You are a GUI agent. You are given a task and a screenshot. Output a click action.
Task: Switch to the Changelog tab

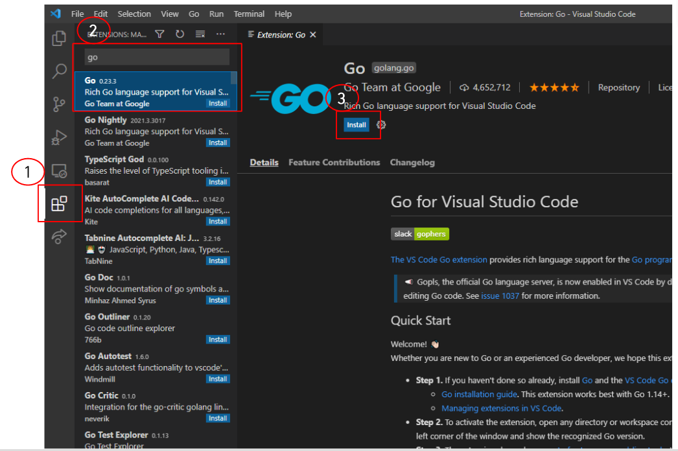(x=412, y=163)
